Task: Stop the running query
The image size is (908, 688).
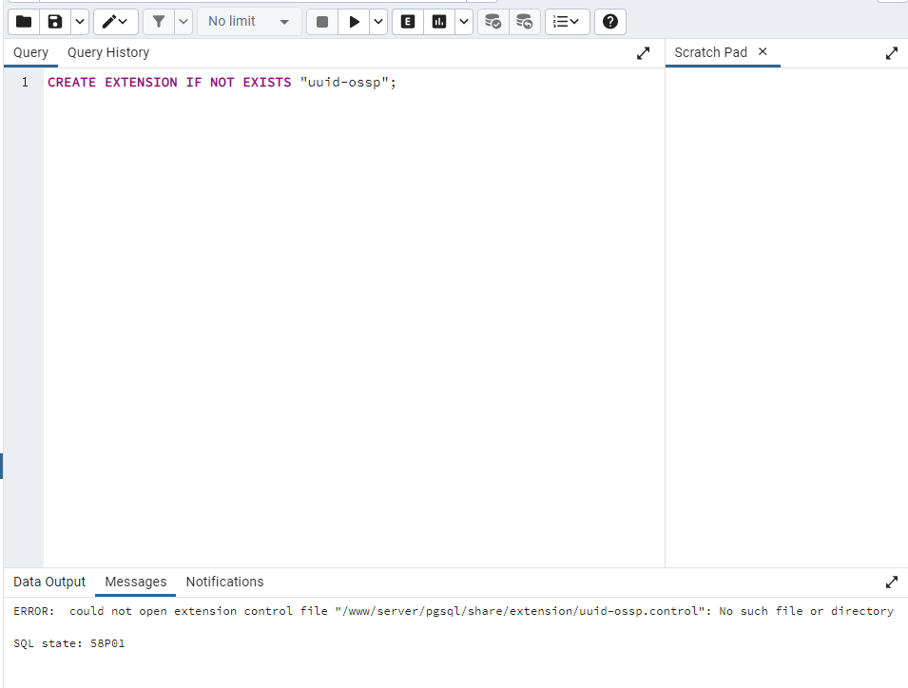Action: tap(322, 22)
